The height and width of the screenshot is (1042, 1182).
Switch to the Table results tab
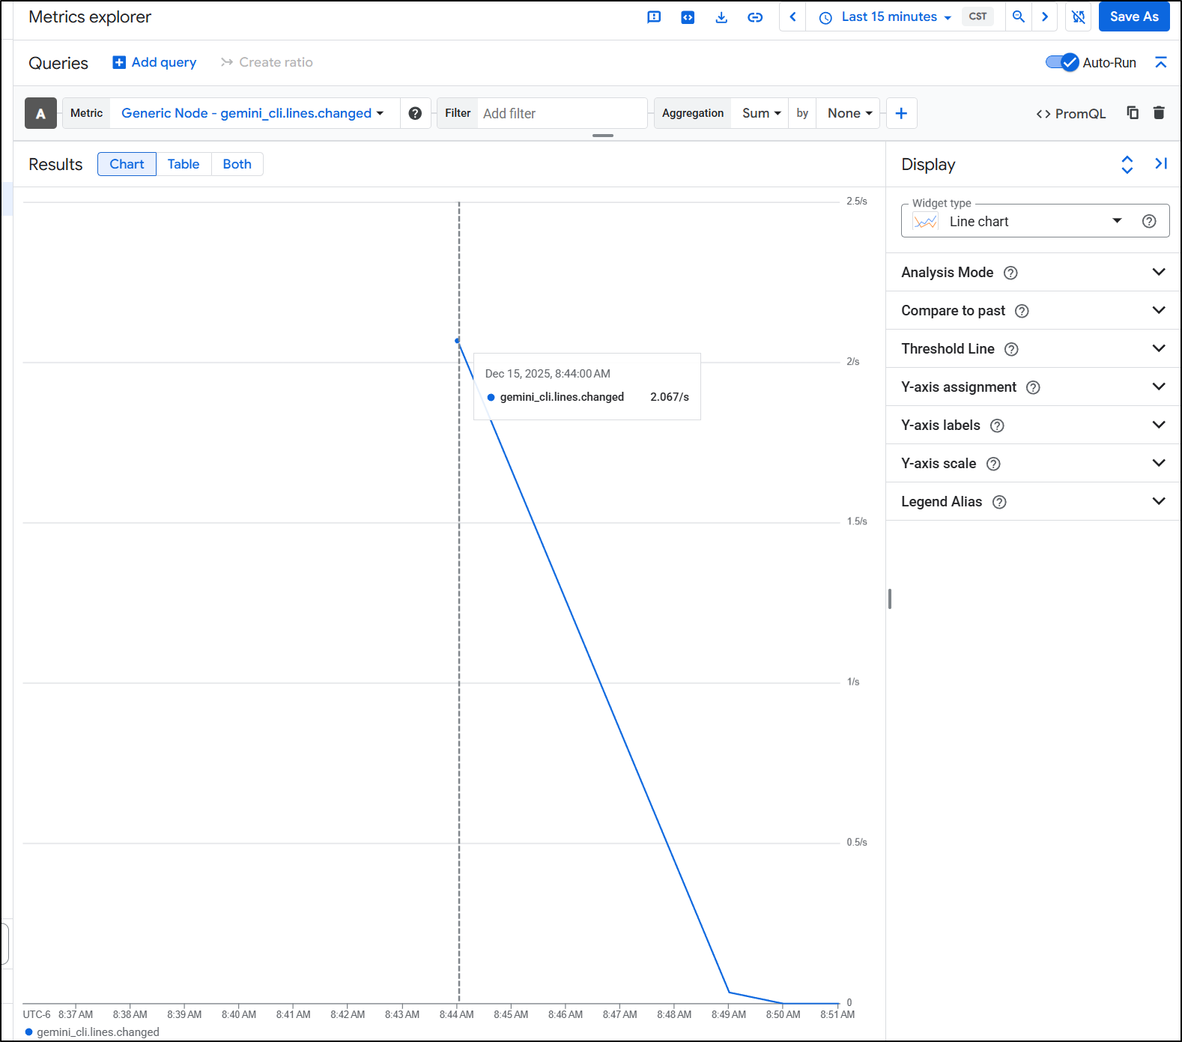coord(184,164)
